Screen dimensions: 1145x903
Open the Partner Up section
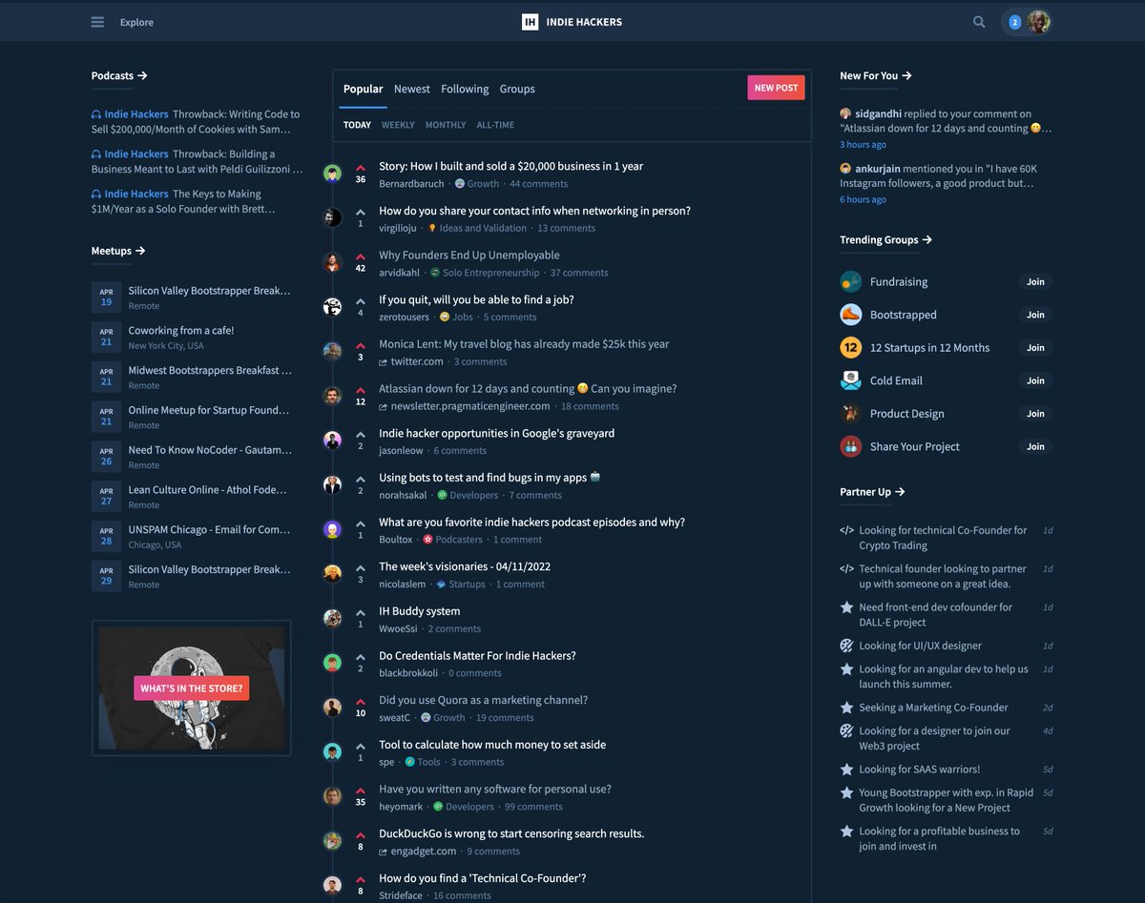(872, 491)
